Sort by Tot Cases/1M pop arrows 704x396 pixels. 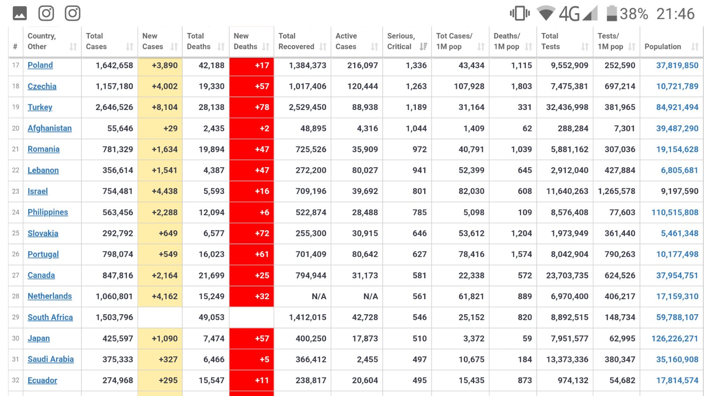(x=481, y=47)
